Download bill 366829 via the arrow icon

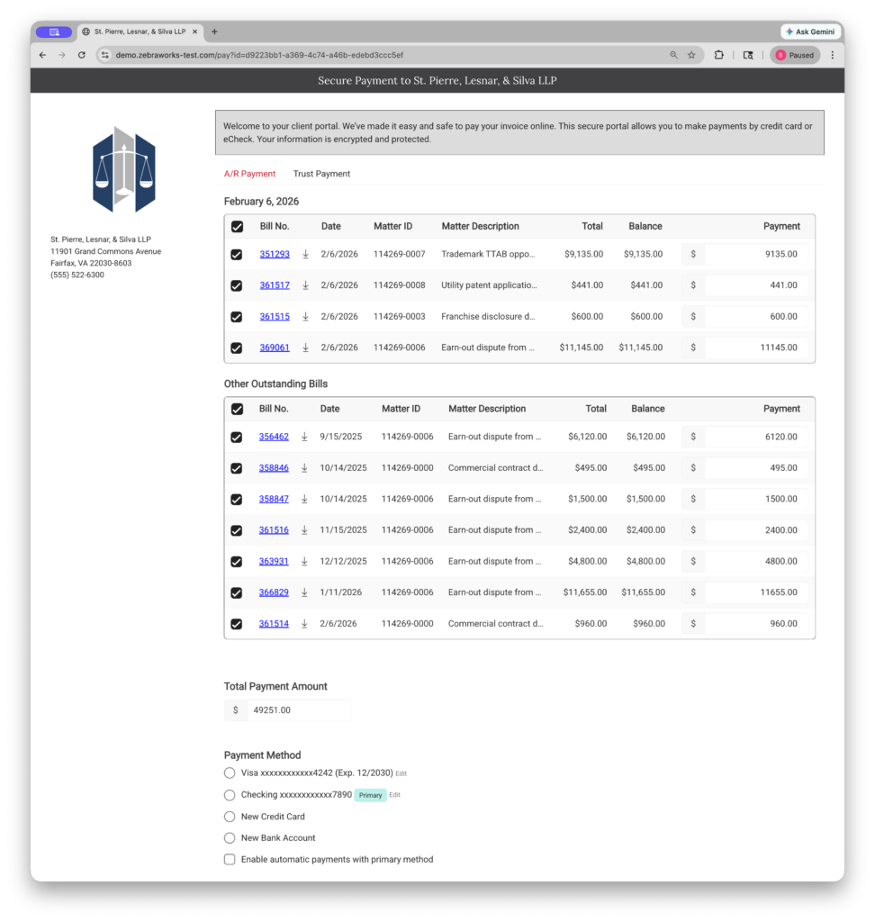point(304,592)
